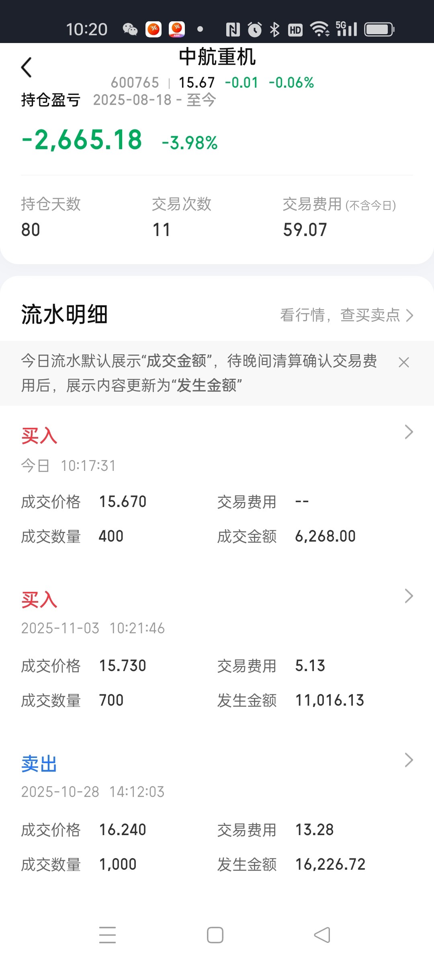Tap the battery icon in status bar

point(379,29)
